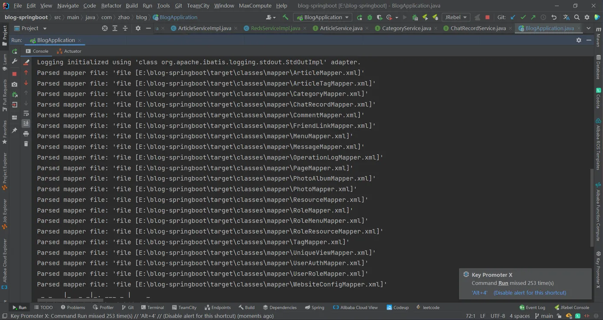Click red up arrow in console gutter
Viewport: 603px width, 320px height.
26,72
